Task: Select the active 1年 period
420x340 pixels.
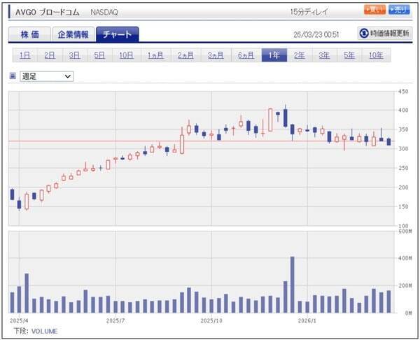Action: 274,55
